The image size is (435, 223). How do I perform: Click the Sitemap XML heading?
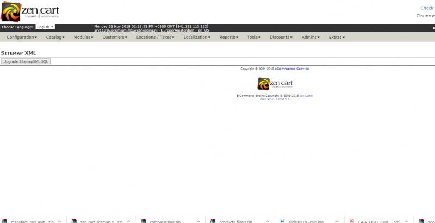point(18,53)
